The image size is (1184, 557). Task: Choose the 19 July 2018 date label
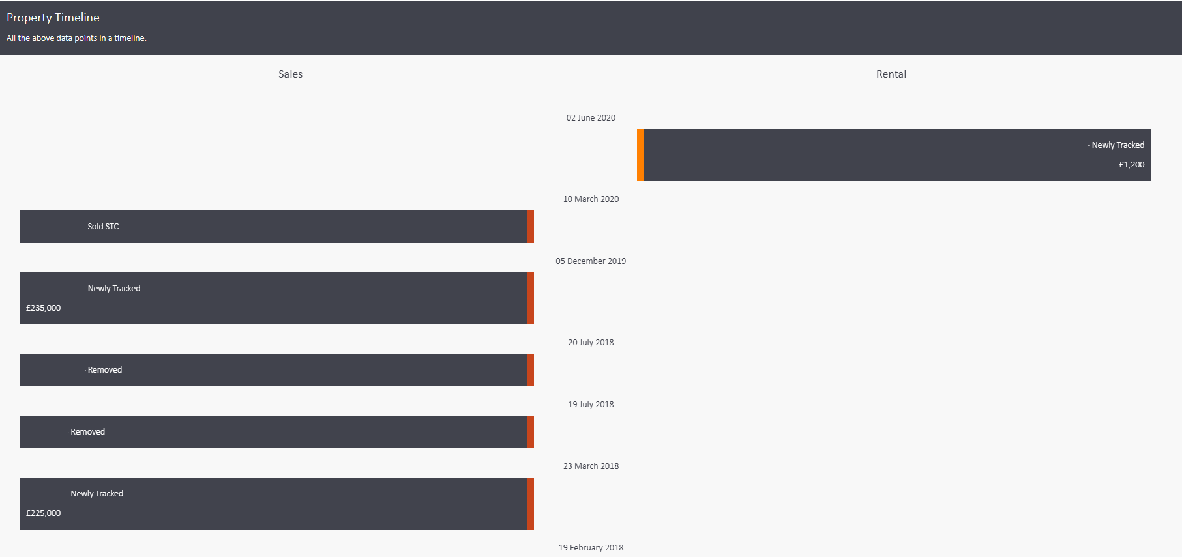coord(591,405)
